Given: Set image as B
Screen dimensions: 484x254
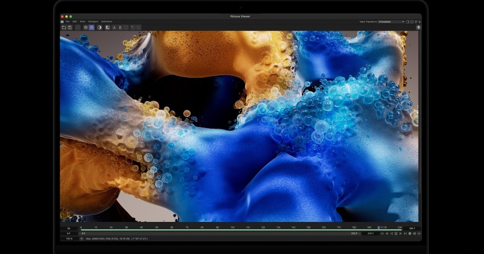Looking at the screenshot, I should point(120,27).
